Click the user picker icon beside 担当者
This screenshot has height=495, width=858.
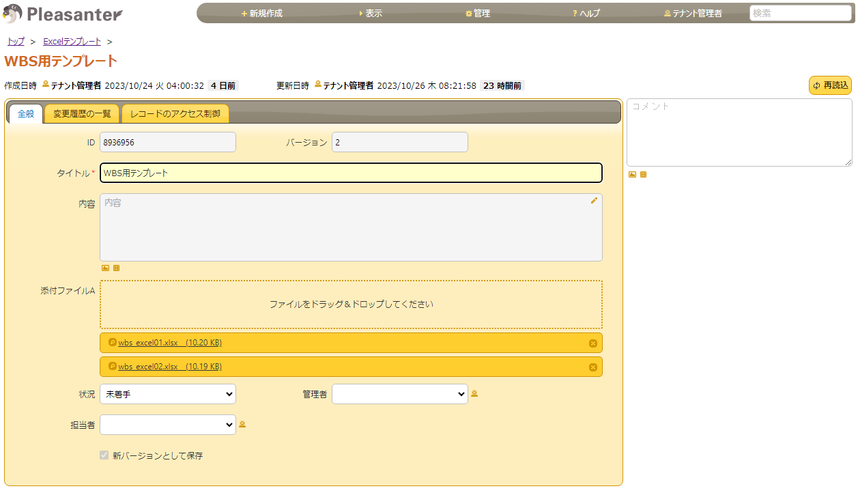coord(242,424)
